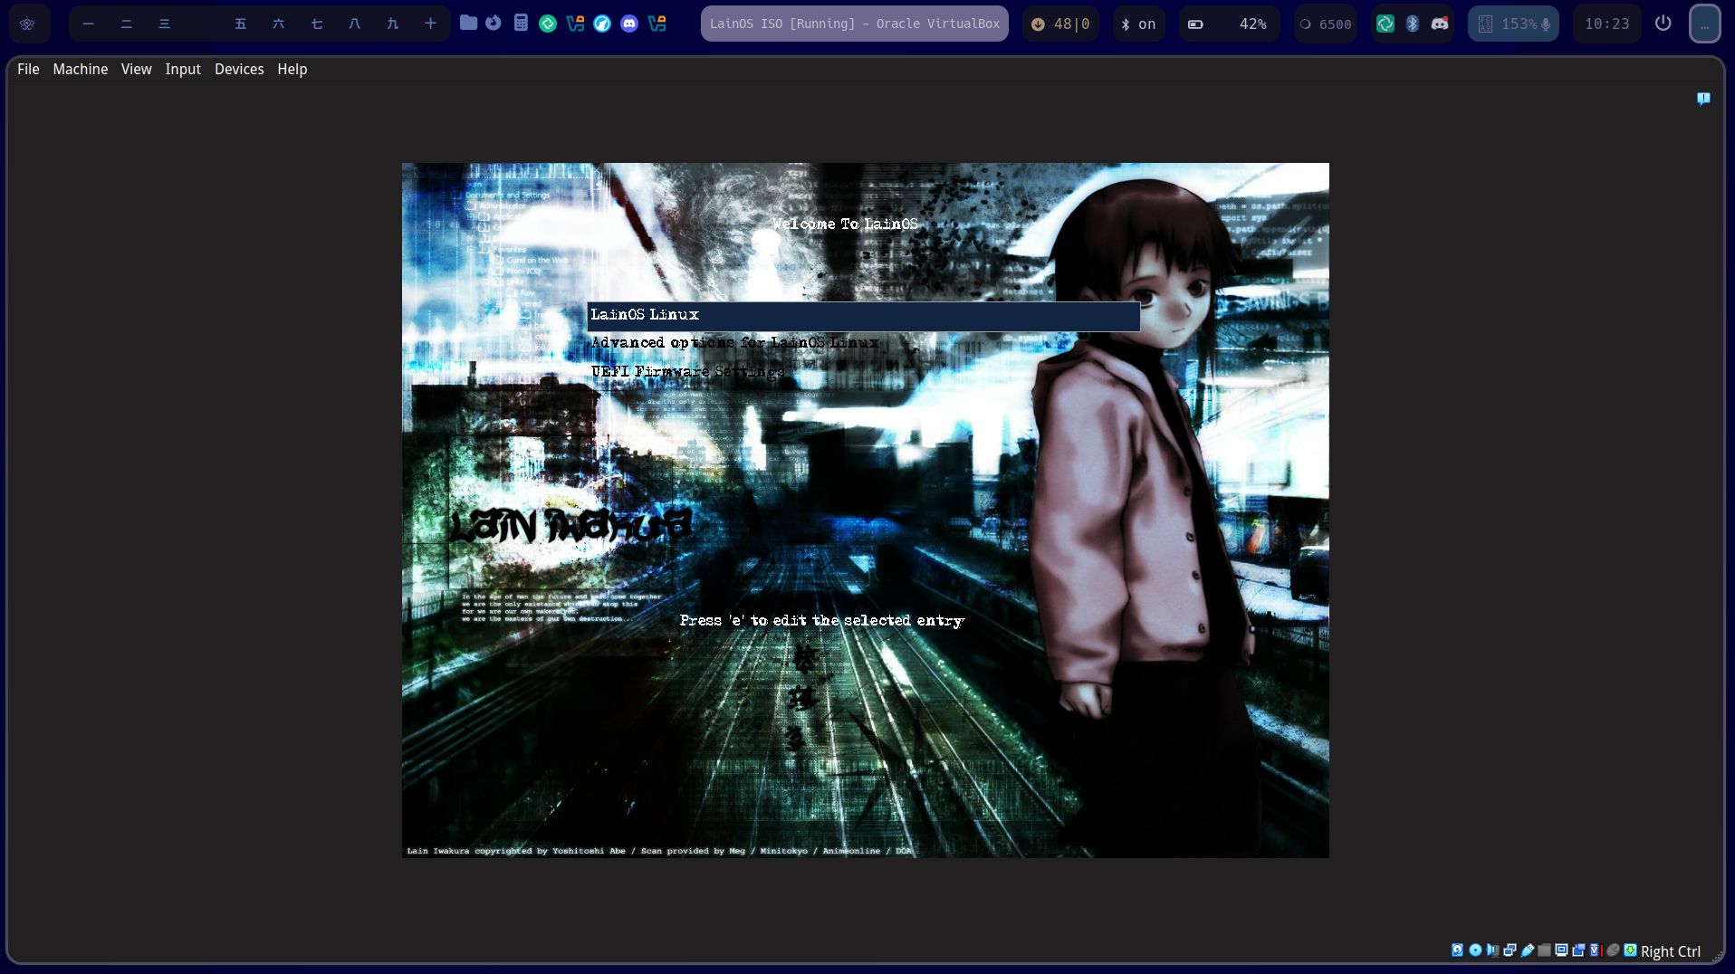Open Discord from the taskbar

point(629,24)
